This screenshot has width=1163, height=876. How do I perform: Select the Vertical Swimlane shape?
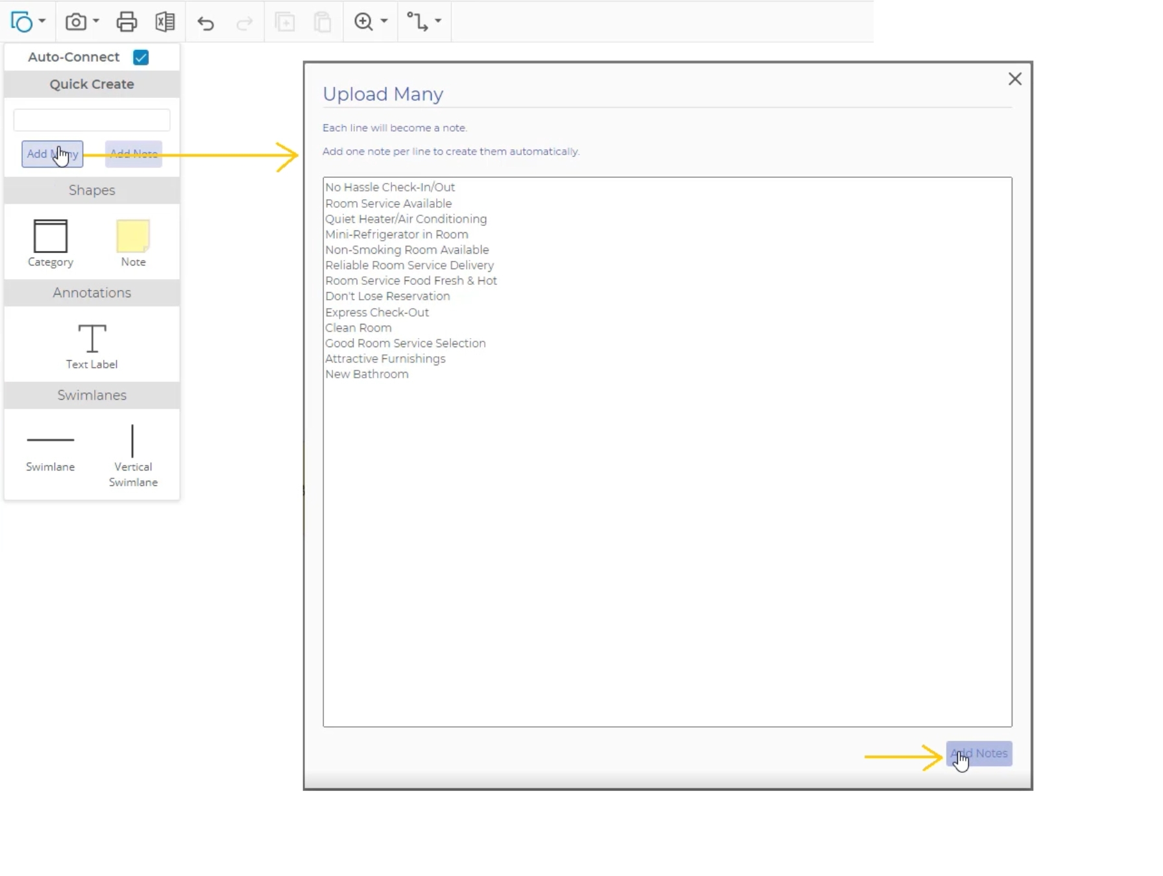[x=133, y=456]
